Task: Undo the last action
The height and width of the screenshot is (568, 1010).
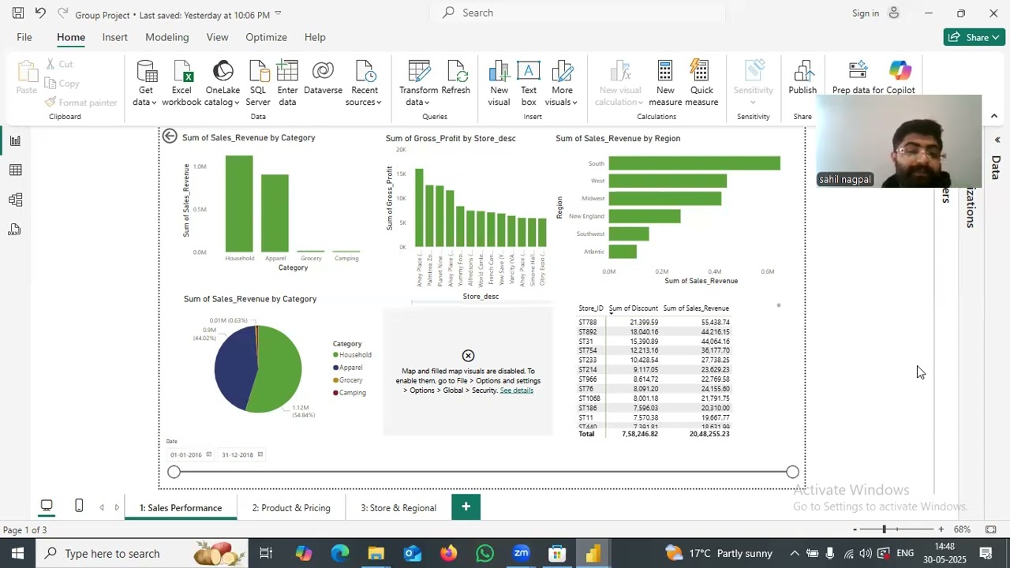Action: tap(40, 13)
